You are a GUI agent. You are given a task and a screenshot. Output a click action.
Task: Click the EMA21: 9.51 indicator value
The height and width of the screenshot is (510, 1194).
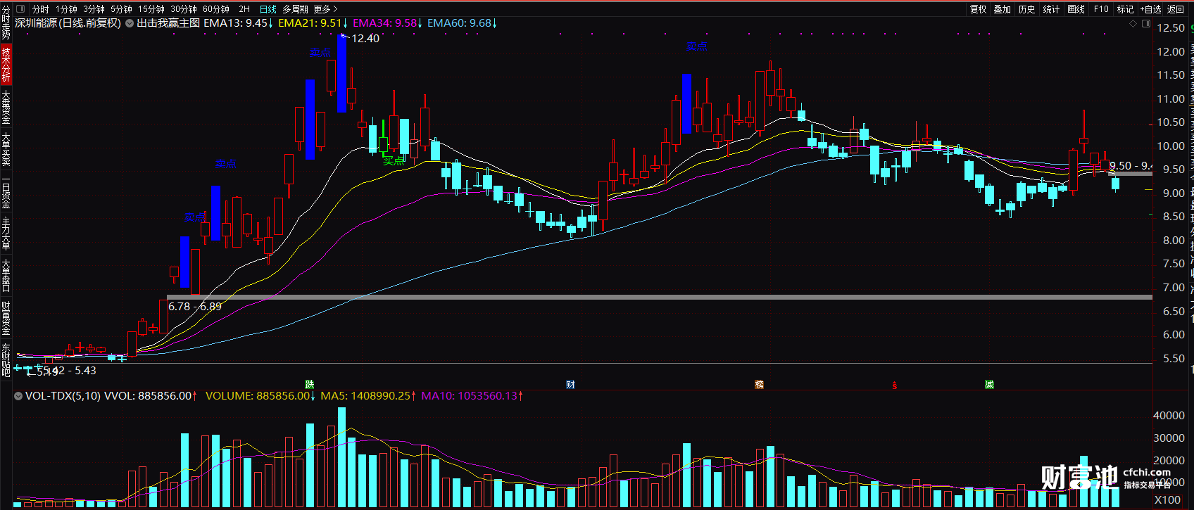313,23
